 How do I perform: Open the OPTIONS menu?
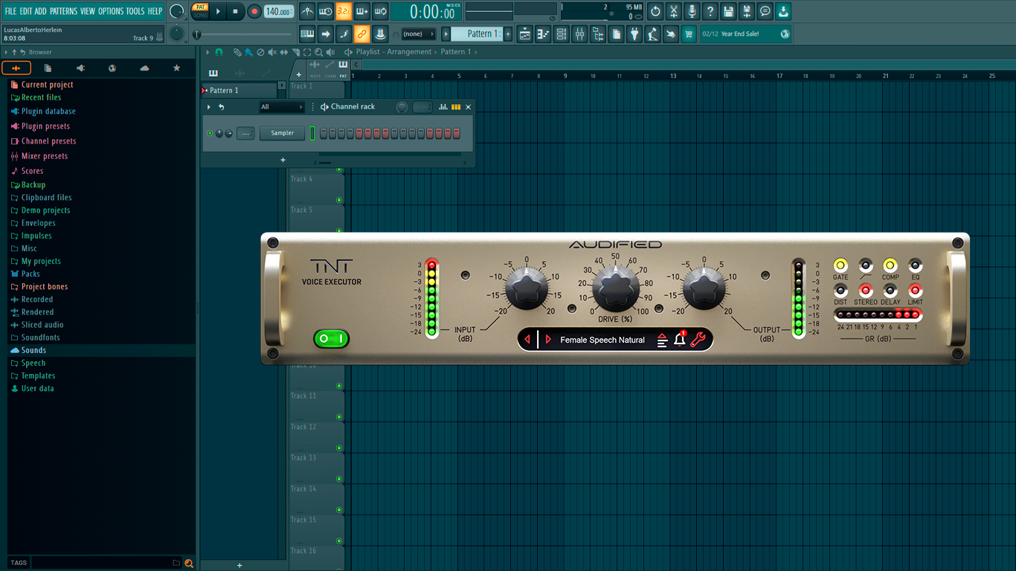[111, 11]
